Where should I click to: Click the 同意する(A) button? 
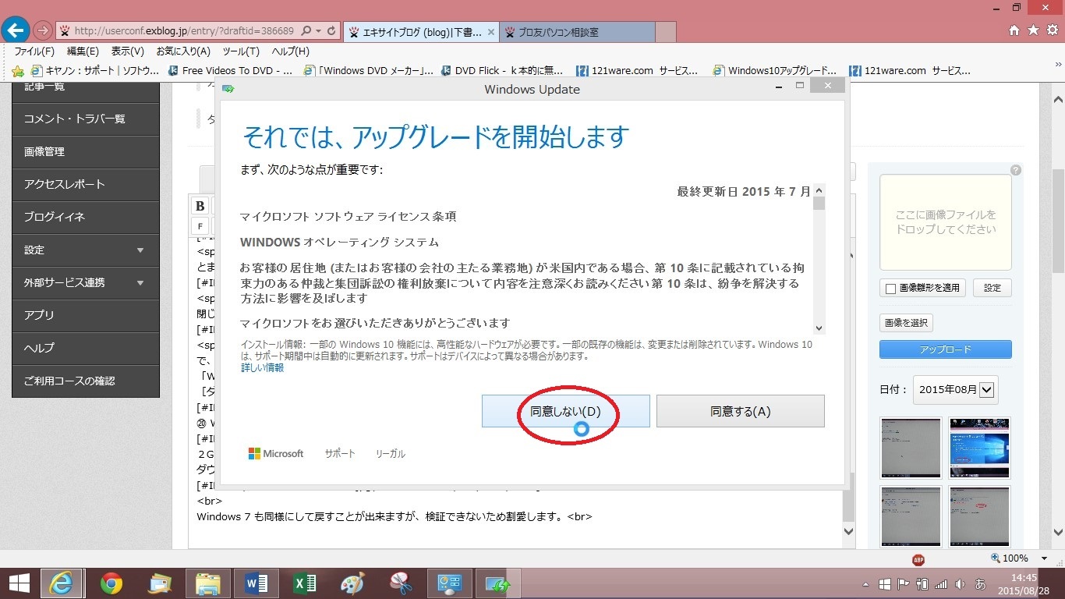pyautogui.click(x=740, y=411)
